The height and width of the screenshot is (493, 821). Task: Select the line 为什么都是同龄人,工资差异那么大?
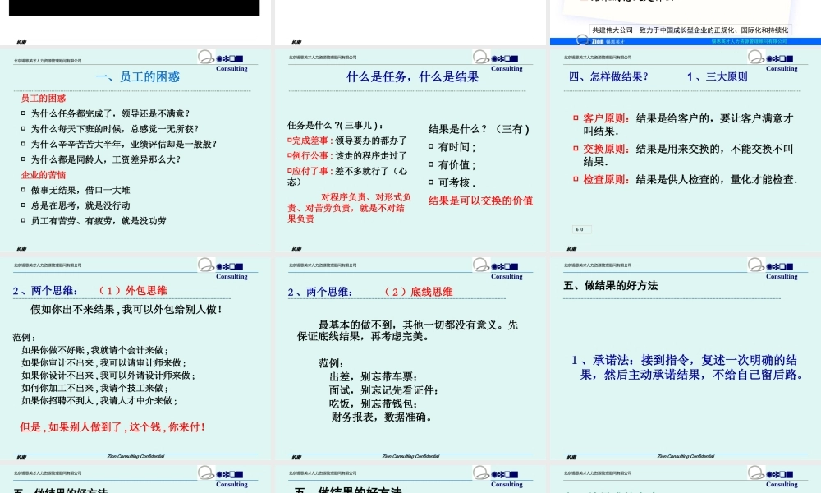(105, 159)
